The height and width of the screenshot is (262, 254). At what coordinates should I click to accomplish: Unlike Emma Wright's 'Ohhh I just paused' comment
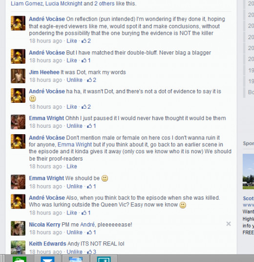tap(75, 126)
